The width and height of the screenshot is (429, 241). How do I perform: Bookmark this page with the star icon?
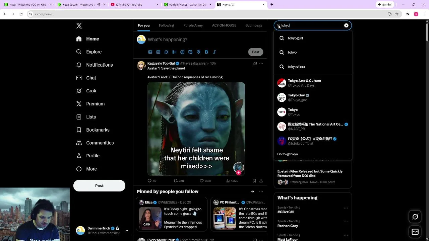pos(397,14)
